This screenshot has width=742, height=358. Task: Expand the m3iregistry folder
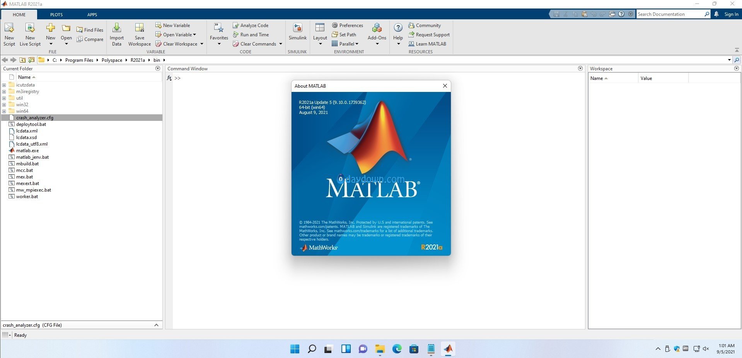tap(4, 92)
